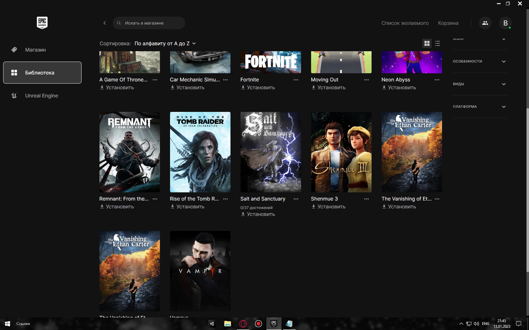Open more options for Salt and Sanctuary
The image size is (529, 330).
tap(296, 199)
